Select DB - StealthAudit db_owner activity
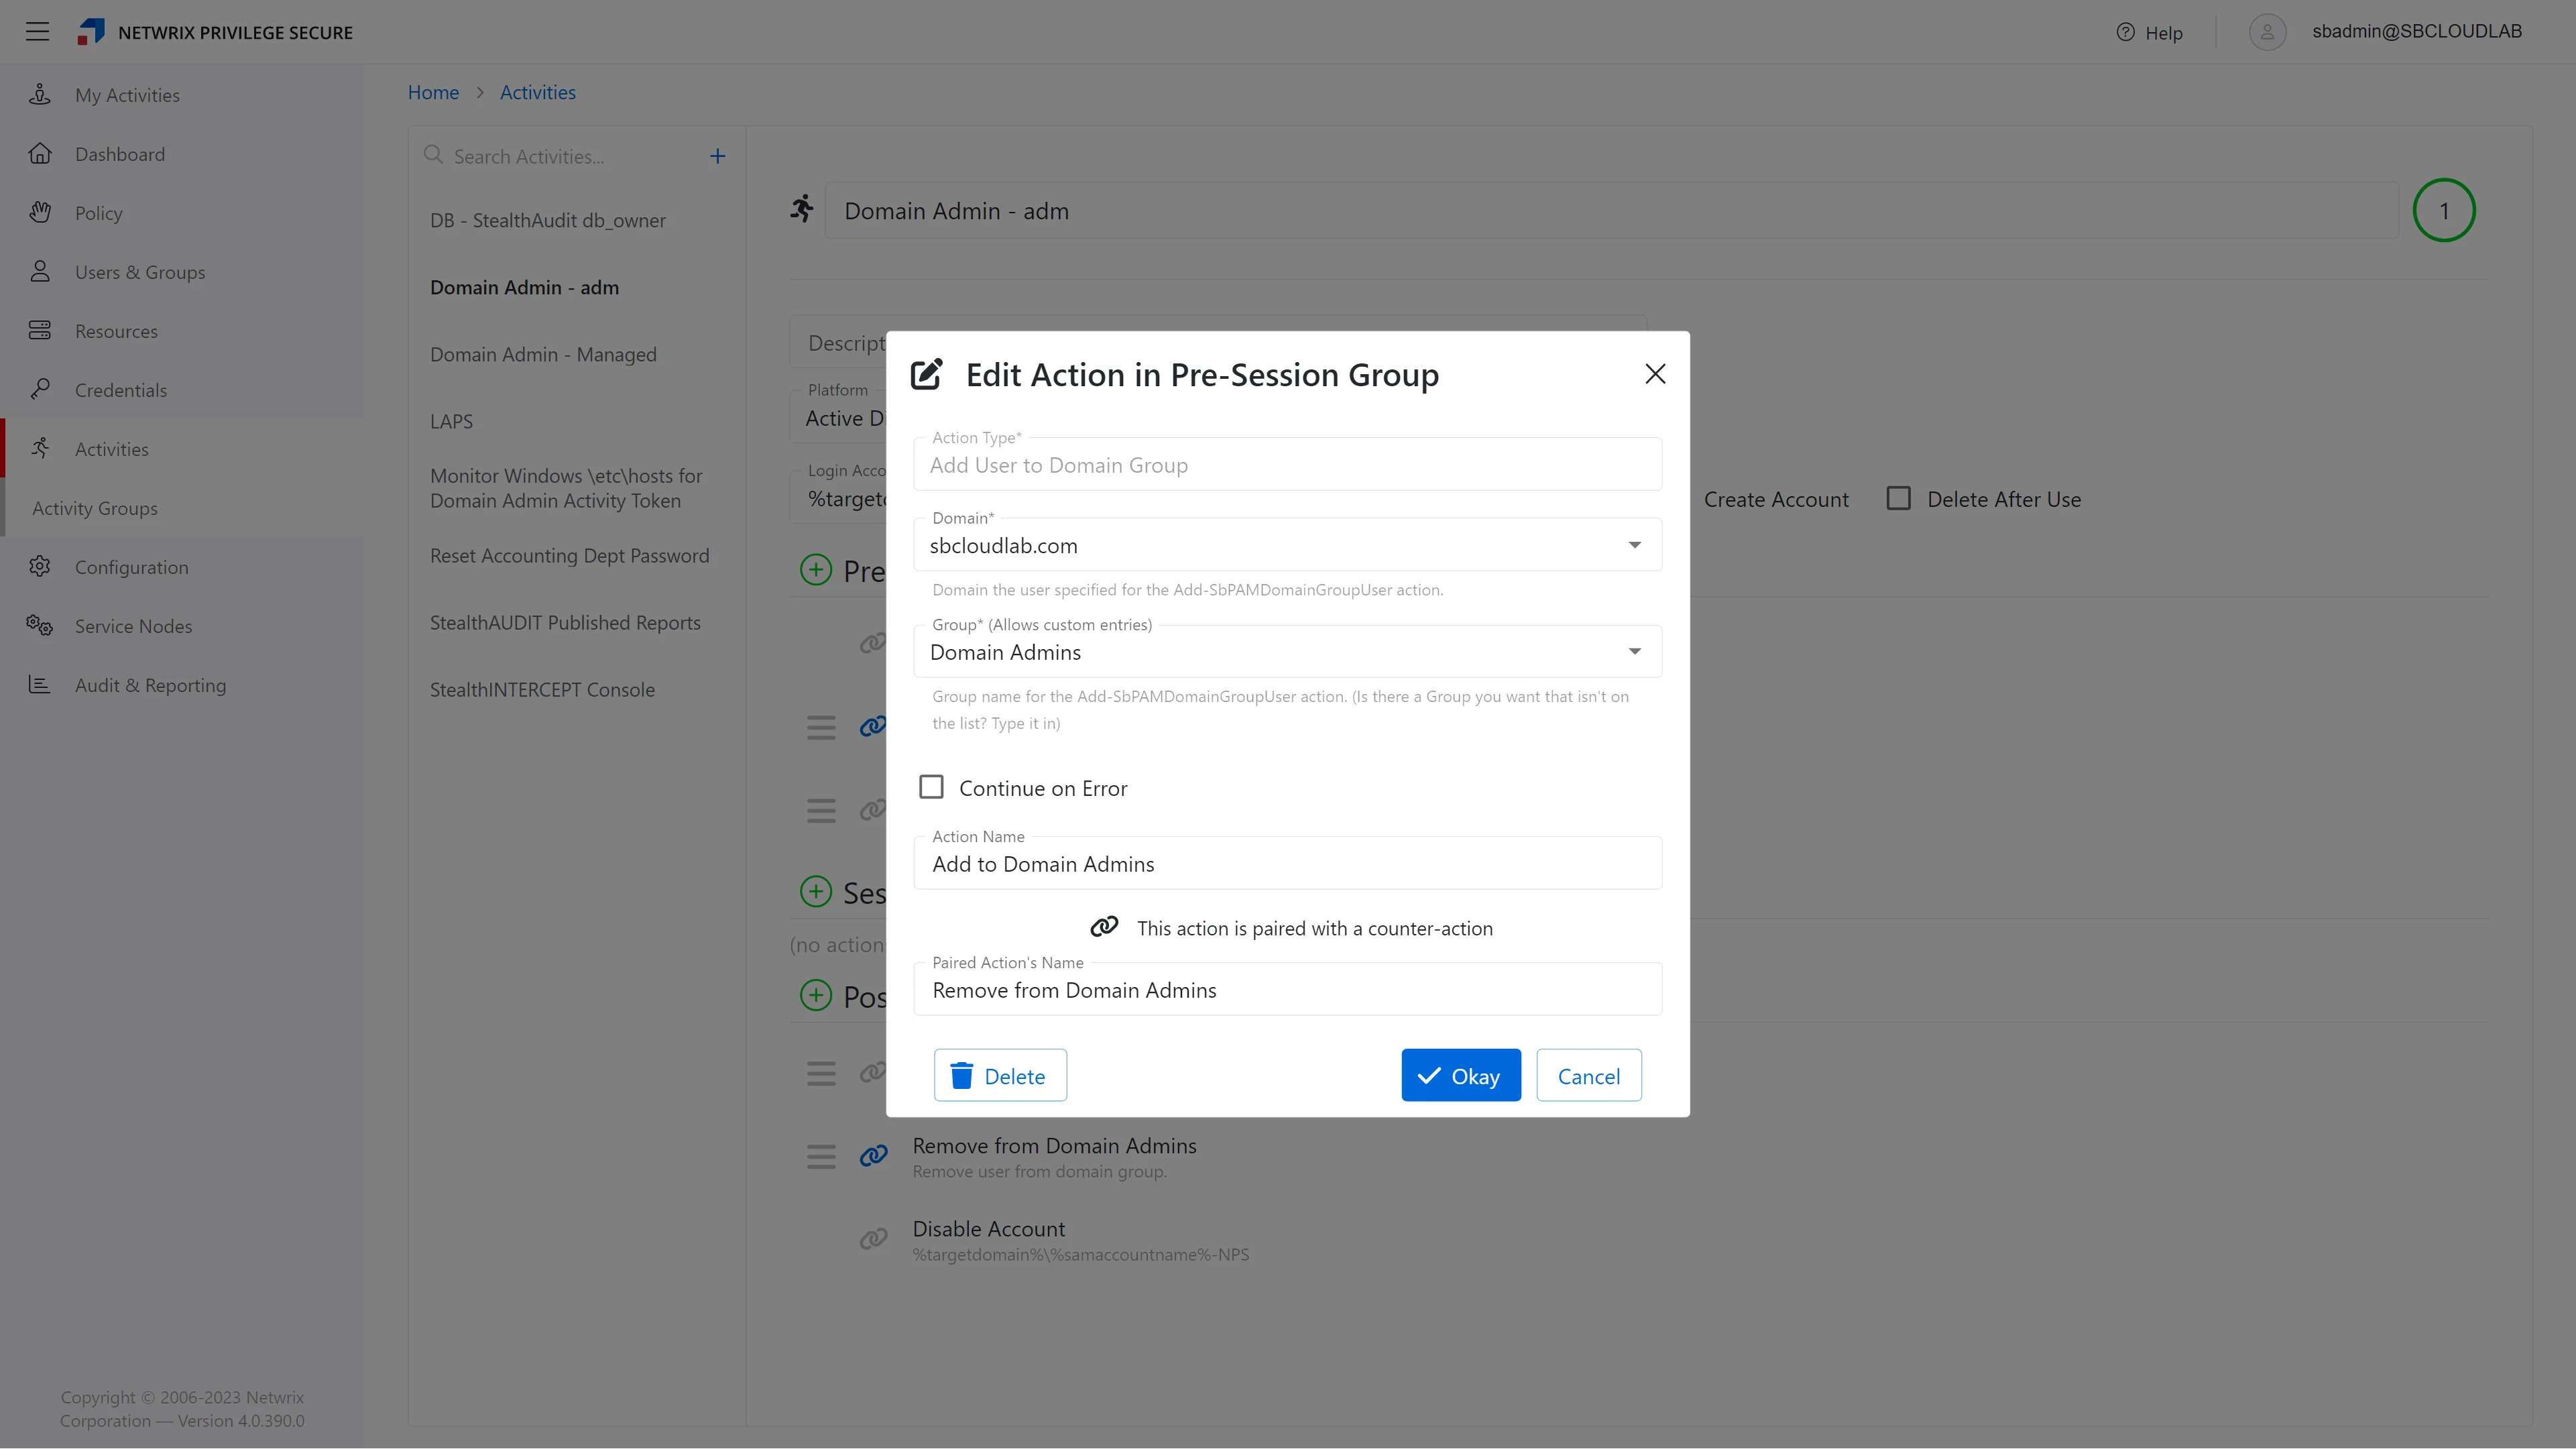Screen dimensions: 2576x1449 click(x=547, y=220)
